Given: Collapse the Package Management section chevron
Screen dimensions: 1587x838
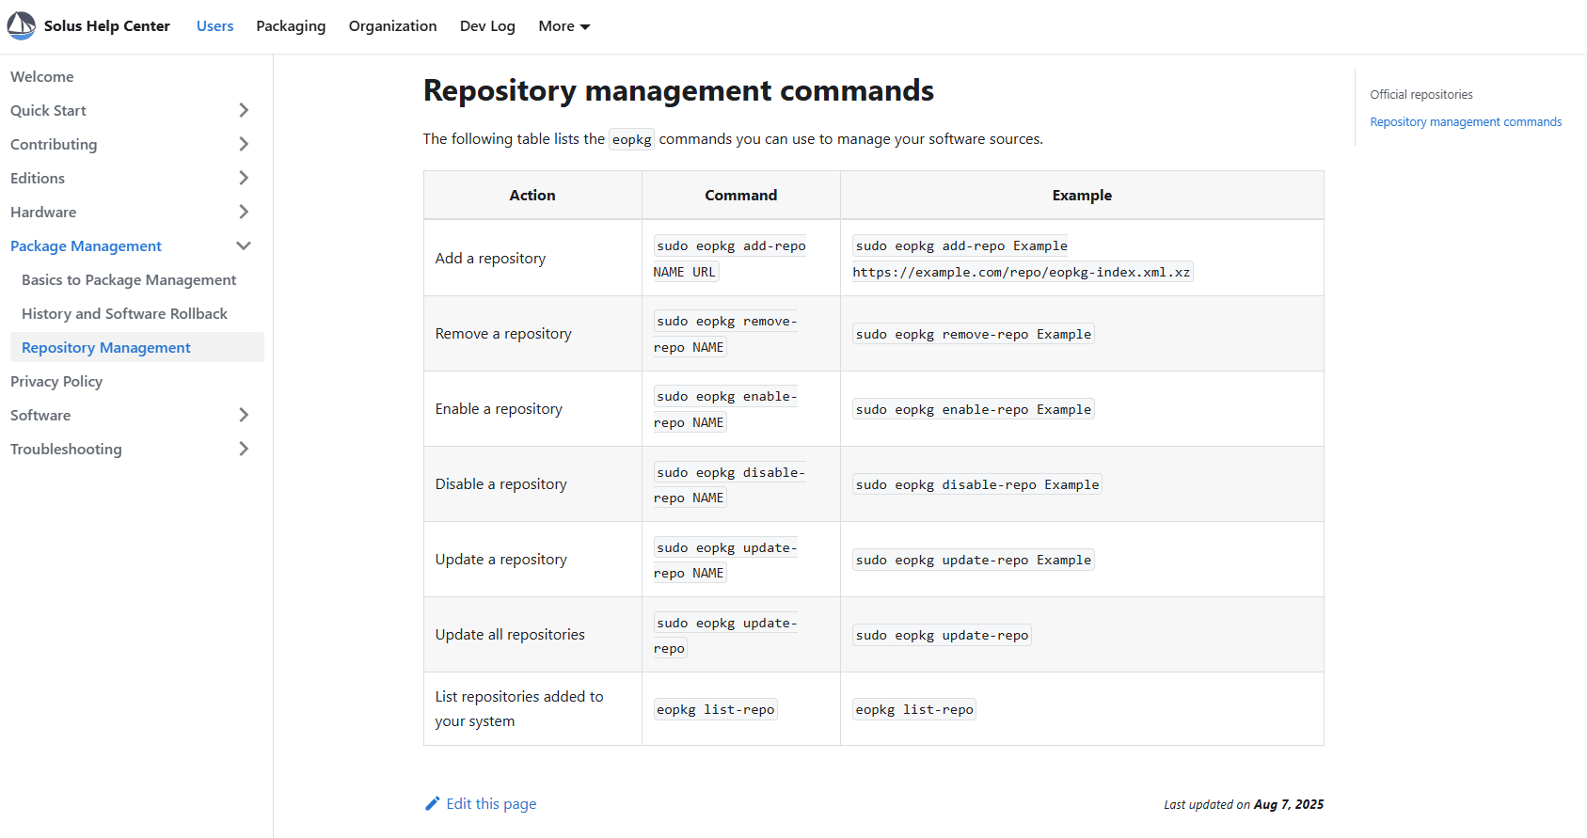Looking at the screenshot, I should (x=244, y=245).
